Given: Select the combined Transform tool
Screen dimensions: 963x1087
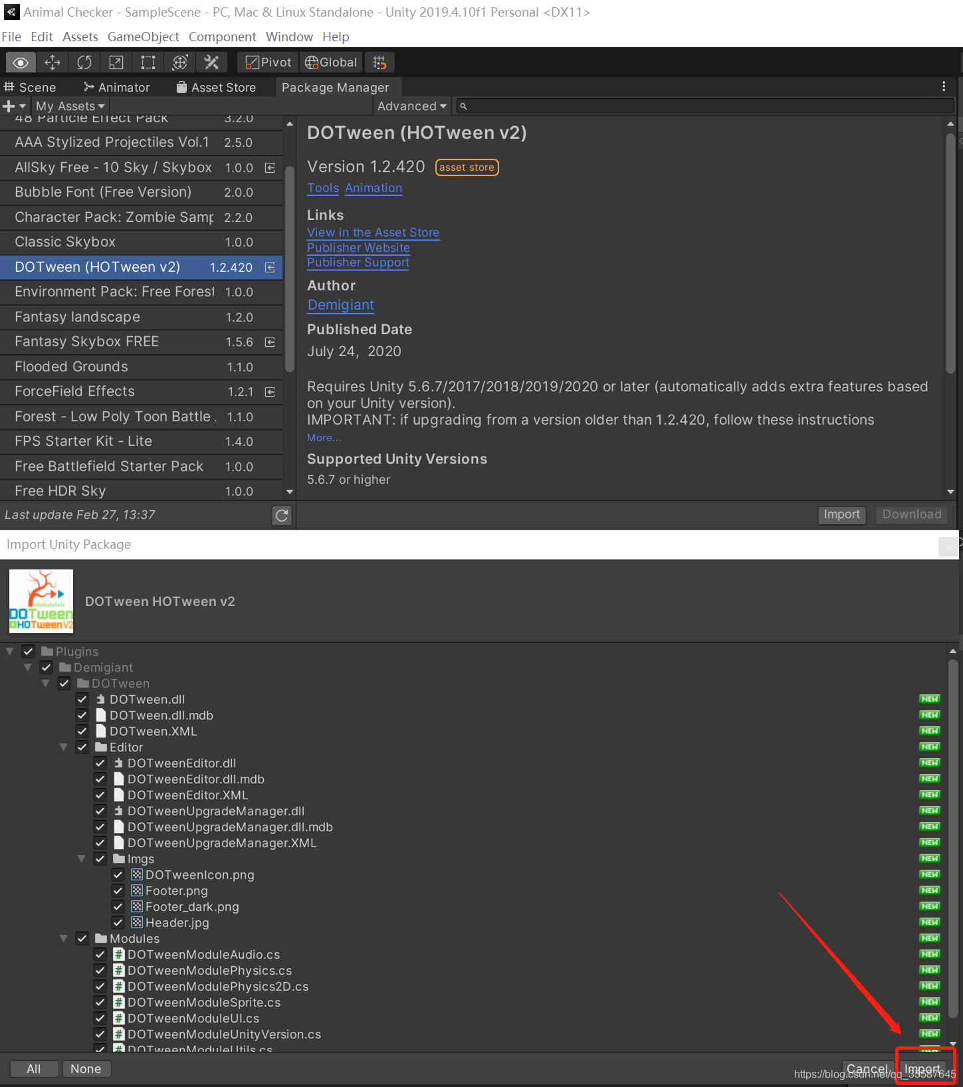Looking at the screenshot, I should (180, 62).
